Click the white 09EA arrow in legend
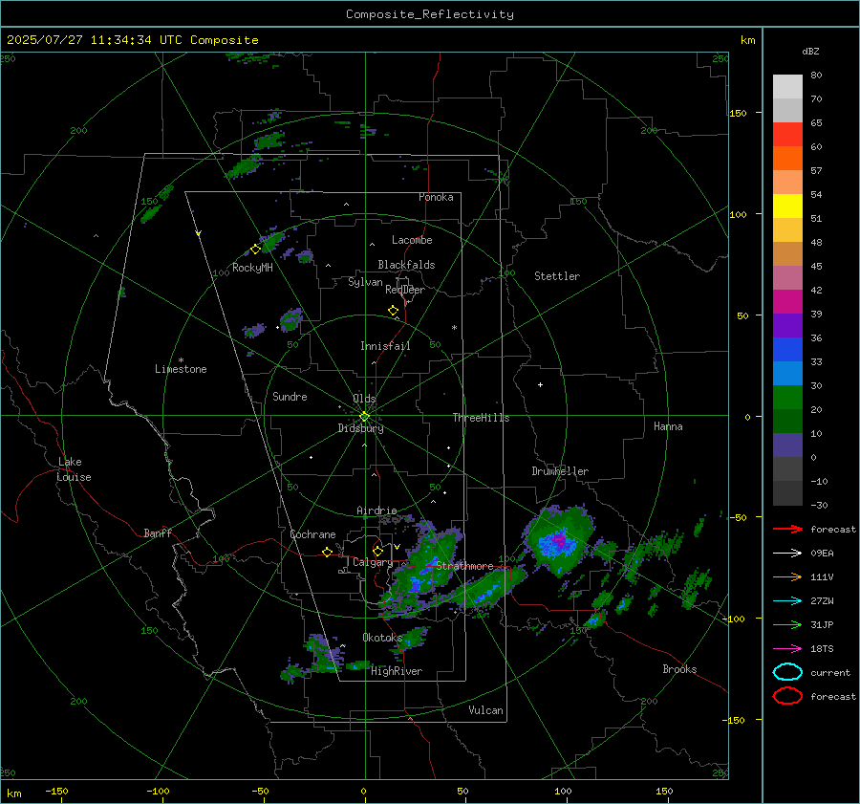The image size is (860, 804). click(787, 554)
